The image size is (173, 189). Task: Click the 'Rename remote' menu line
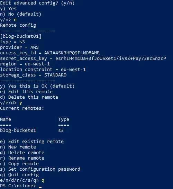(22, 158)
